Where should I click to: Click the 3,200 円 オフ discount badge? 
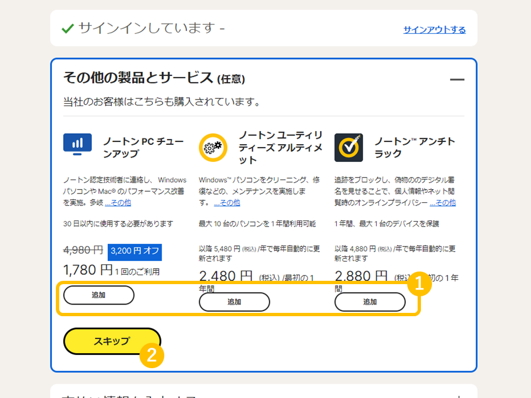tap(135, 252)
